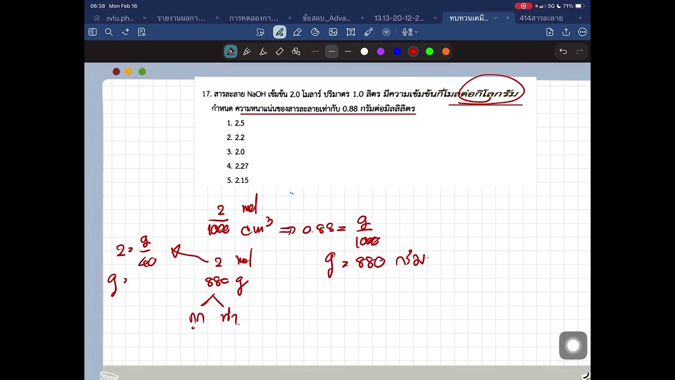Switch to the การทดลองกา... tab
The width and height of the screenshot is (675, 380).
pyautogui.click(x=254, y=18)
